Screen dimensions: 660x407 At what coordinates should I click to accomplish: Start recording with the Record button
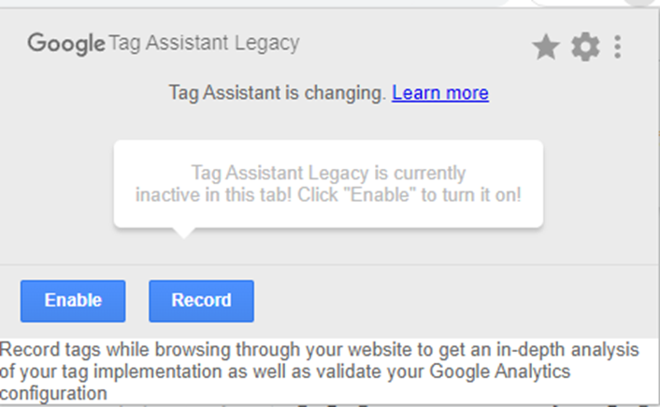[201, 301]
